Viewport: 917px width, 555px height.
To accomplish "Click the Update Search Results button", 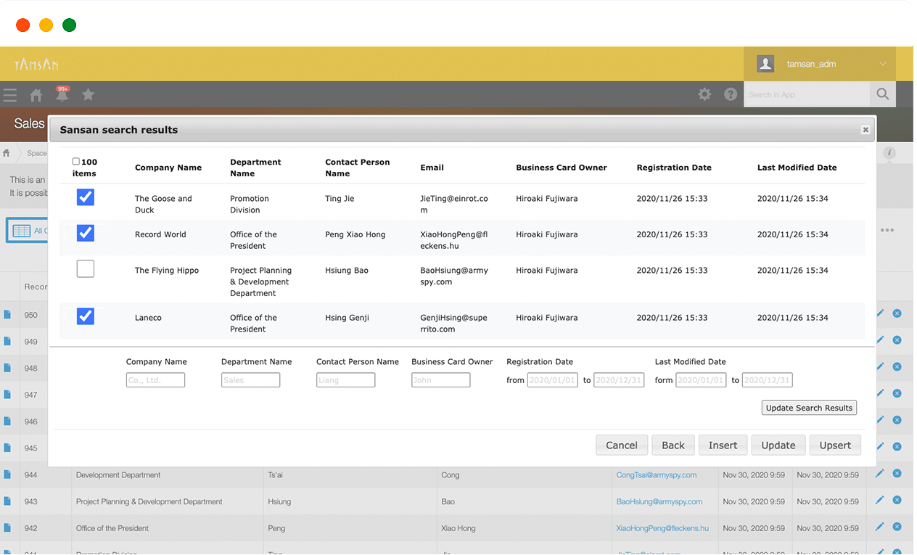I will pyautogui.click(x=809, y=408).
